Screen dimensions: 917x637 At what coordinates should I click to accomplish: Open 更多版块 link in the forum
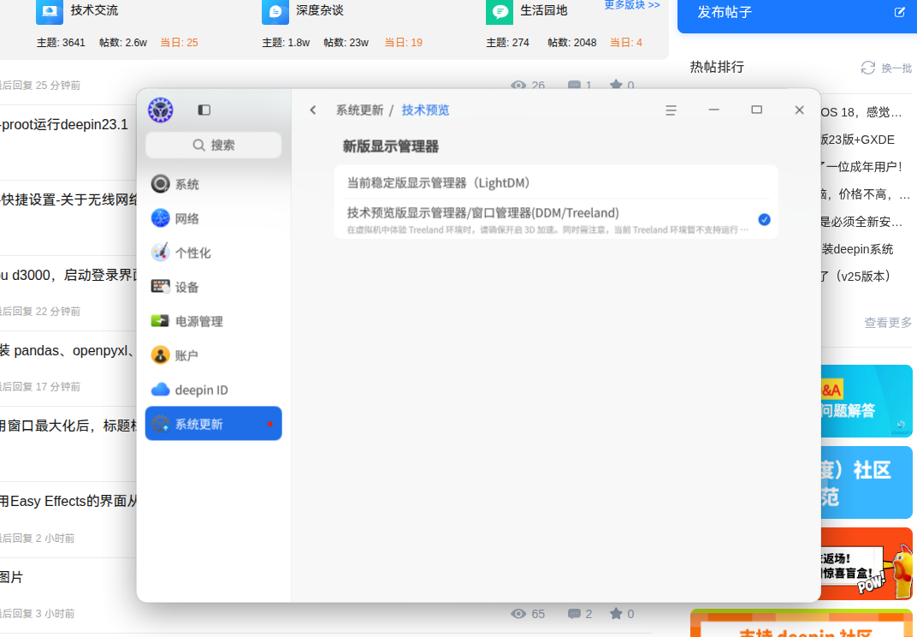click(x=632, y=5)
